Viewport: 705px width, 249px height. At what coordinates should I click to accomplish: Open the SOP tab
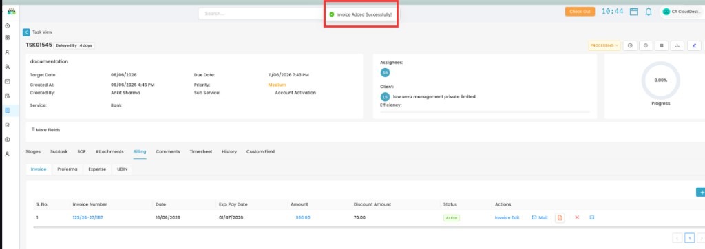tap(81, 152)
